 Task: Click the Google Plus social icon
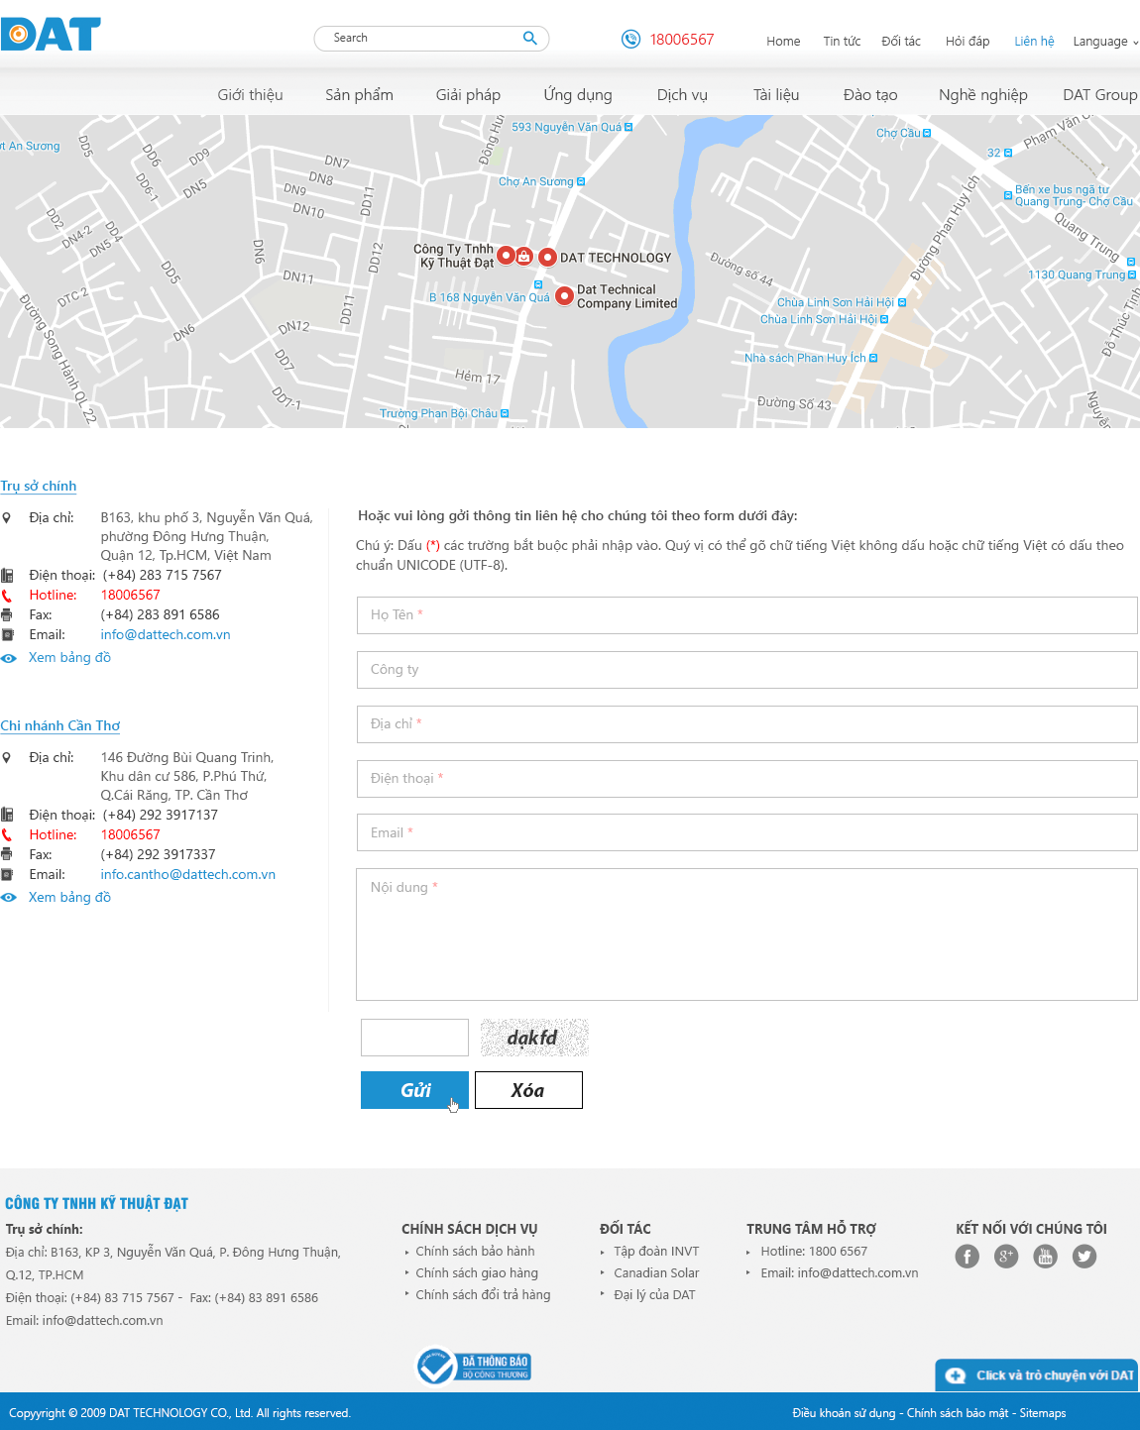pos(1006,1257)
